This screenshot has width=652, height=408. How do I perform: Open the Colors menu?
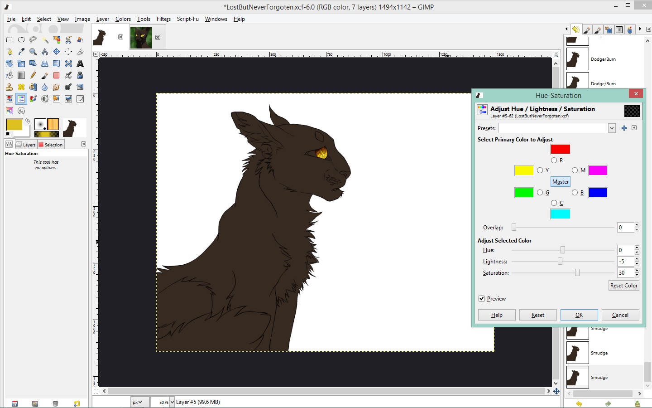(123, 19)
